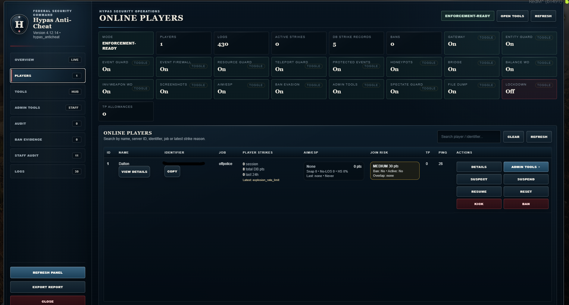
Task: Toggle the Lockdown mode
Action: (x=544, y=85)
